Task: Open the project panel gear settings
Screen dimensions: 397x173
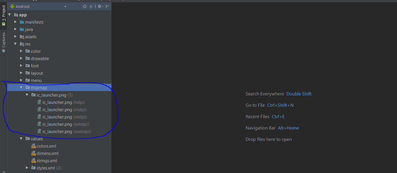Action: [100, 6]
